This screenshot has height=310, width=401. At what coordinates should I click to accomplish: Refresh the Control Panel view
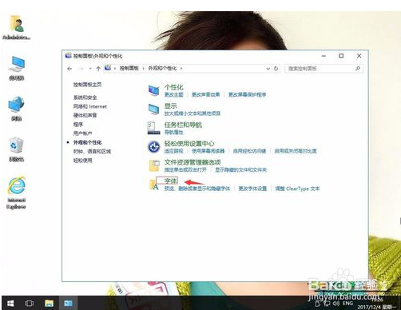coord(276,69)
